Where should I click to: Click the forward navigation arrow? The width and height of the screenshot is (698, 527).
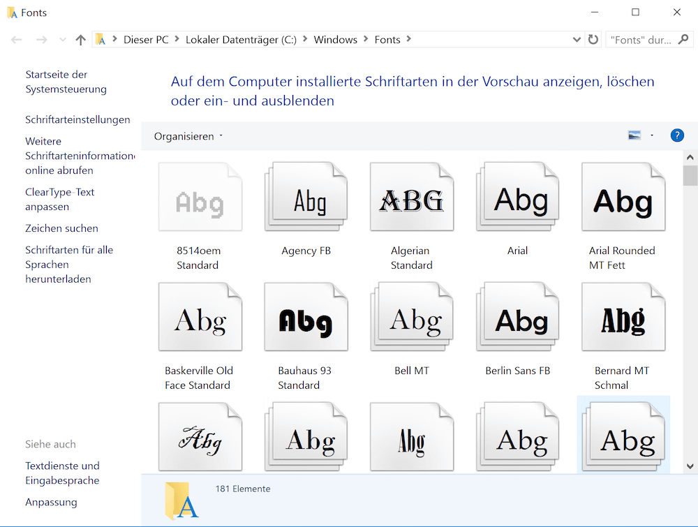42,40
